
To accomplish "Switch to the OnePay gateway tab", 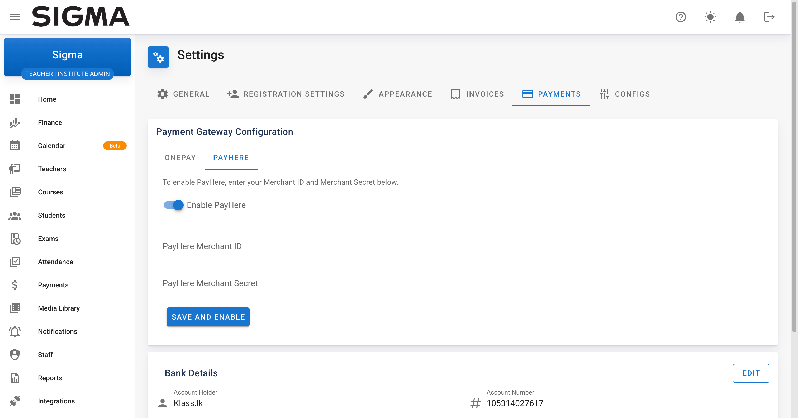I will (180, 158).
